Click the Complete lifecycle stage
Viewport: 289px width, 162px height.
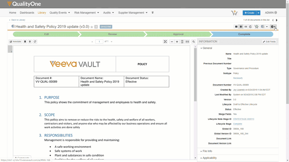244,34
